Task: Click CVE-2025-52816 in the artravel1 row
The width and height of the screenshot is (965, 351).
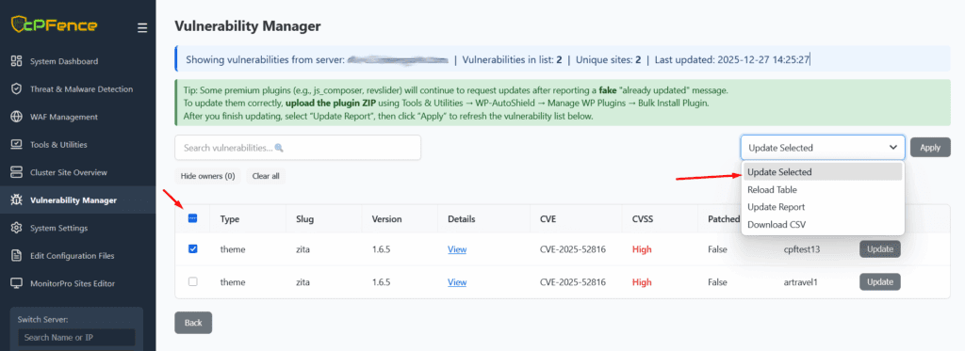Action: click(x=572, y=282)
